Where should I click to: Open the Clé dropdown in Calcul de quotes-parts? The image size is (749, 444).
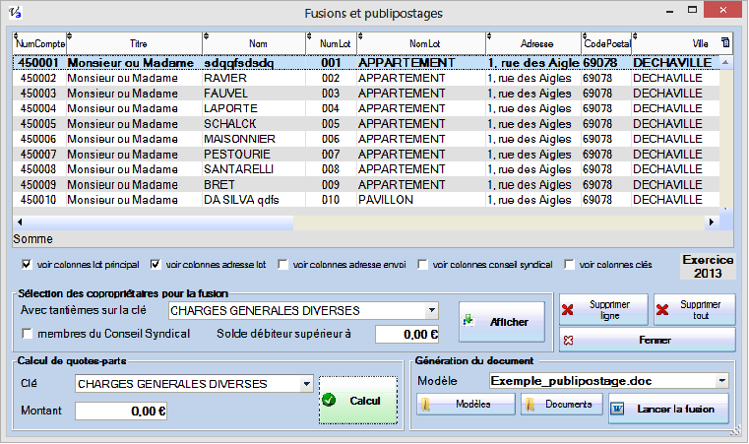coord(307,383)
